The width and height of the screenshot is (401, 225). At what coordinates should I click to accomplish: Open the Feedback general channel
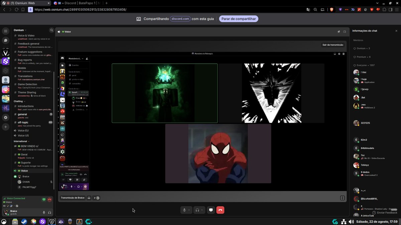coord(33,45)
